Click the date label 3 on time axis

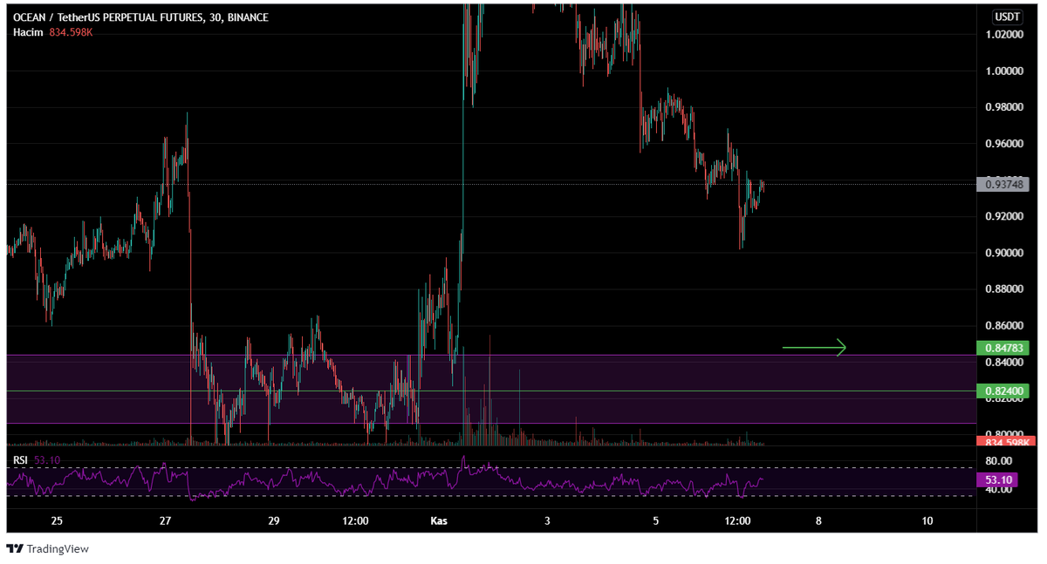tap(547, 521)
